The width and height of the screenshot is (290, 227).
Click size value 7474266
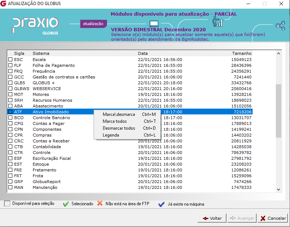pos(243,182)
